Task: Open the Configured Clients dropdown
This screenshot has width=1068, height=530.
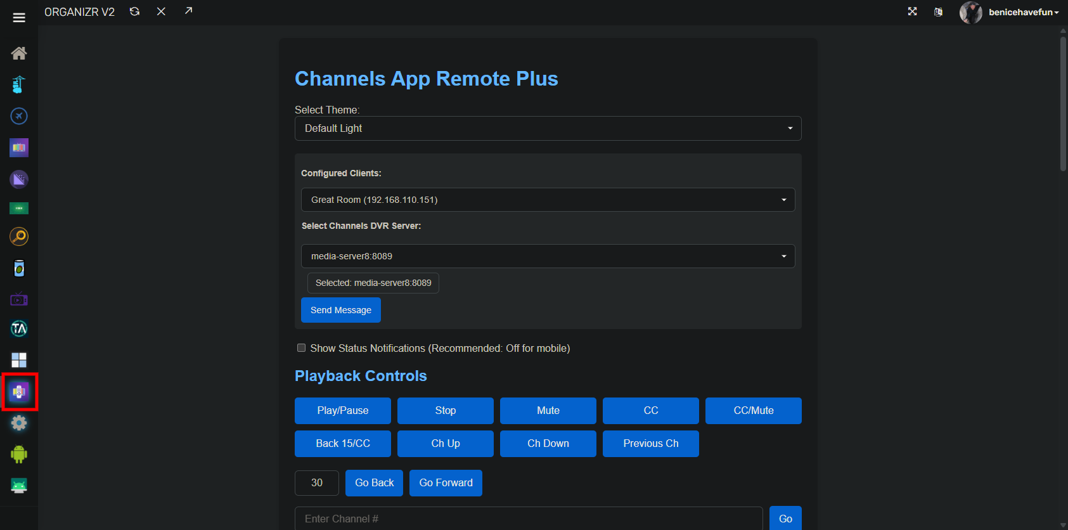Action: (x=548, y=200)
